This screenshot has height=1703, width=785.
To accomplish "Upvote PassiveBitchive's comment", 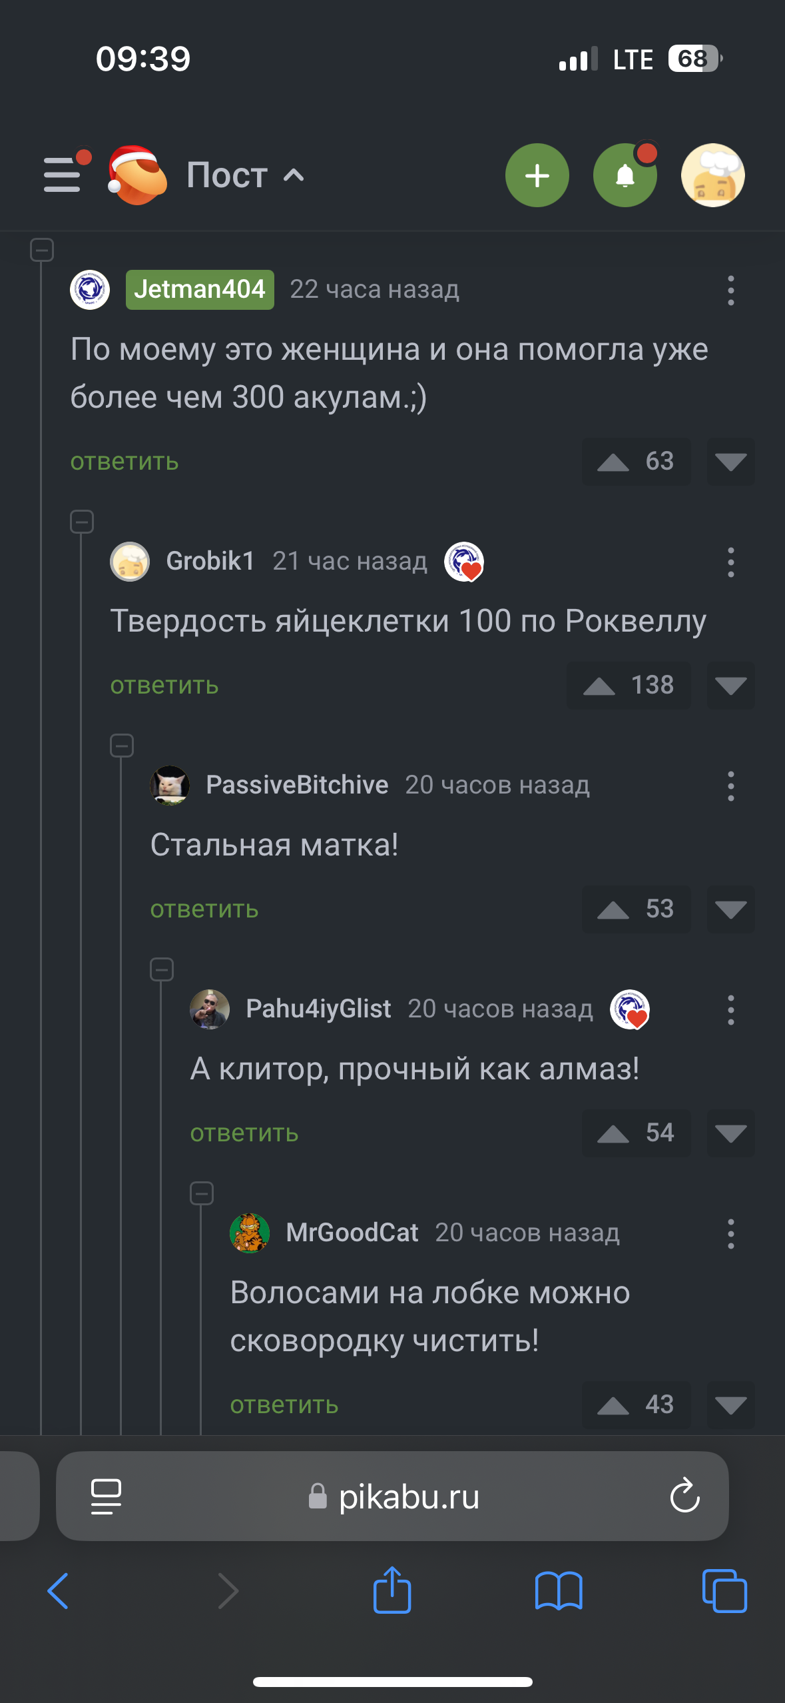I will click(613, 909).
